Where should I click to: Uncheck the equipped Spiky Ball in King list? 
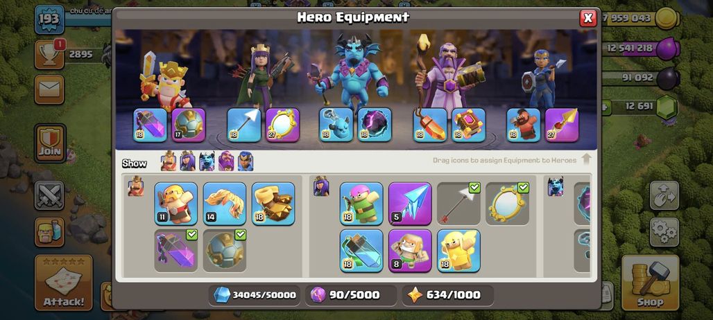click(225, 251)
